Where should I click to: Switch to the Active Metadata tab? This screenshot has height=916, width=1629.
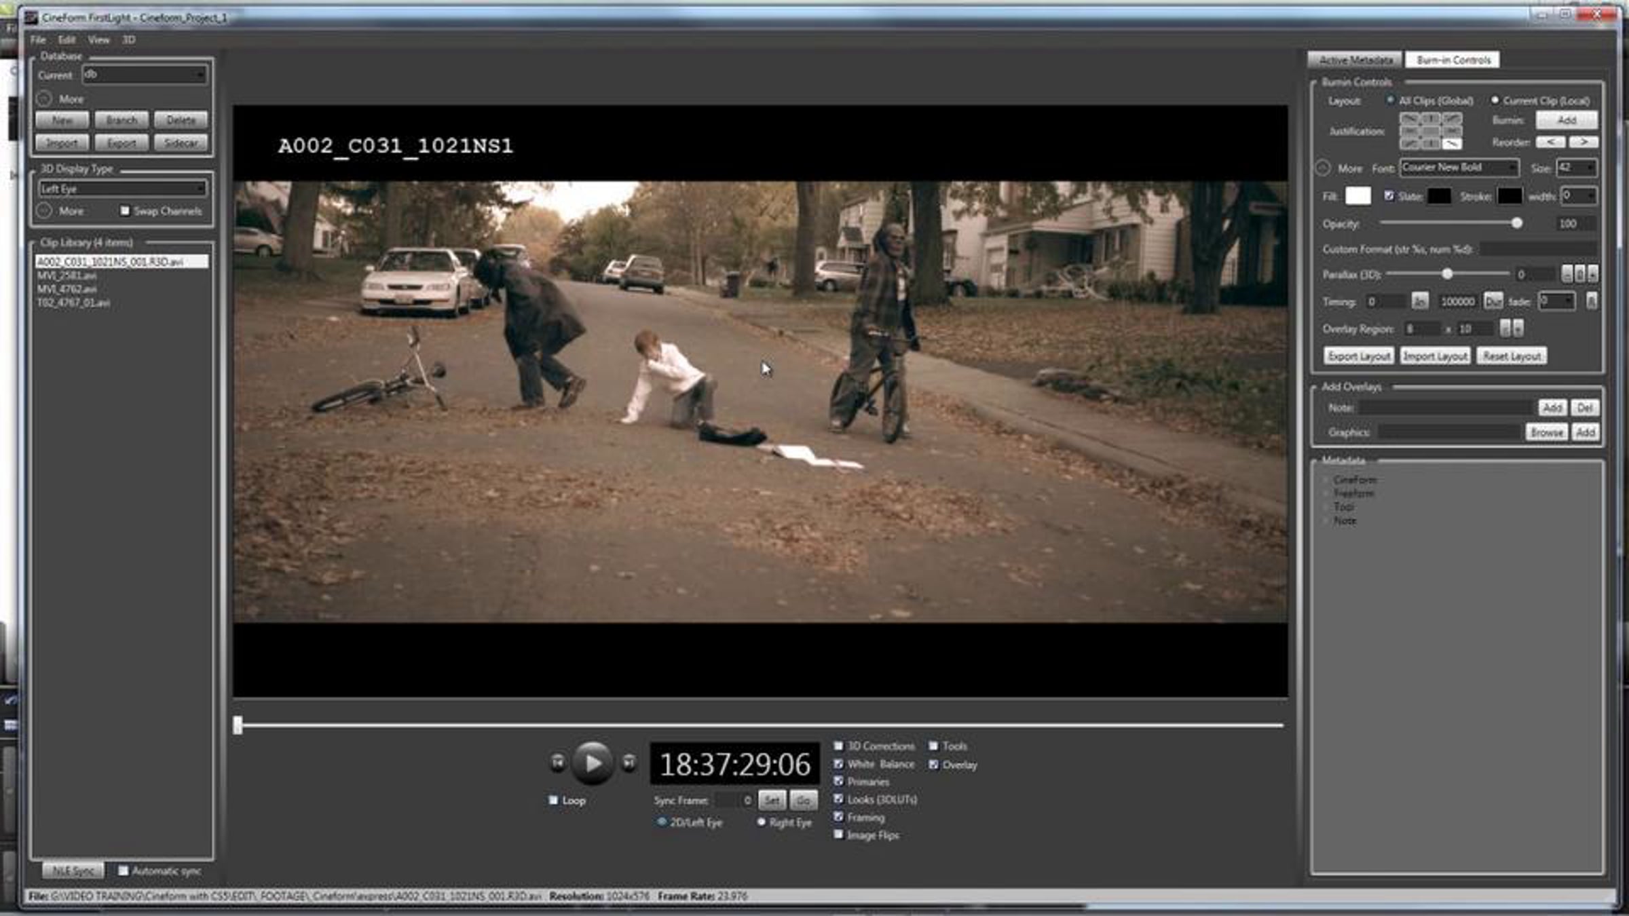1355,60
